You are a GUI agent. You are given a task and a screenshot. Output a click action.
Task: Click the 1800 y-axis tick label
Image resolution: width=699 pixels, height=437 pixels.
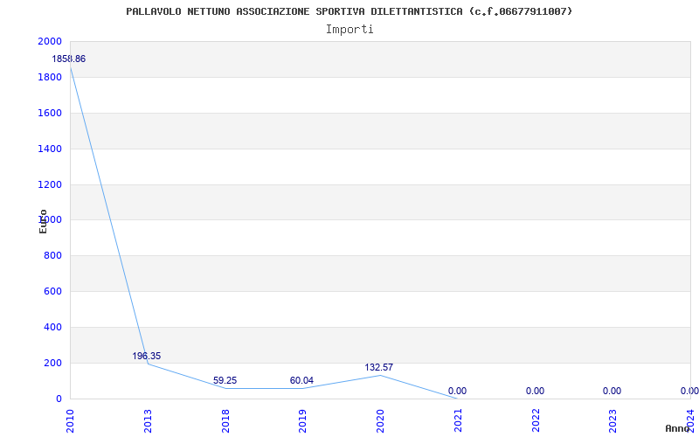tap(51, 77)
